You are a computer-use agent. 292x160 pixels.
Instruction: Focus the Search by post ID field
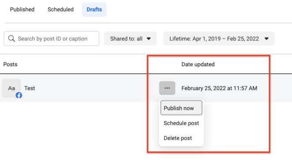51,38
